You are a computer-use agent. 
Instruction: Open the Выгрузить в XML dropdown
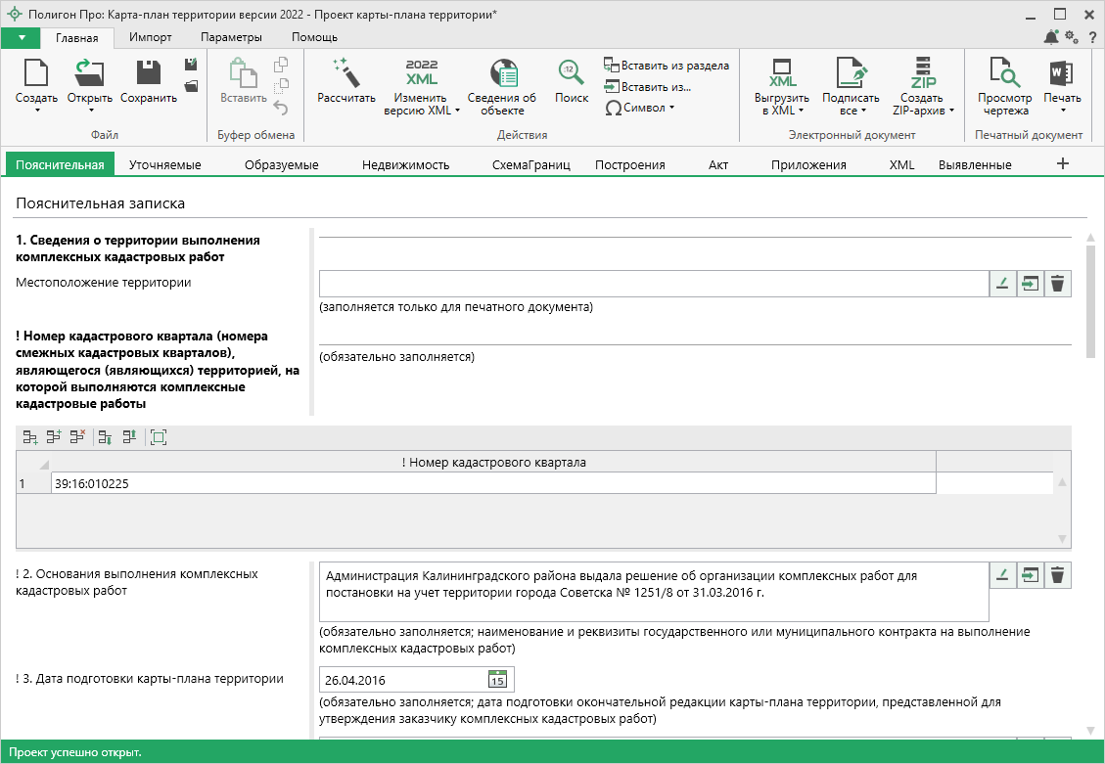(781, 104)
